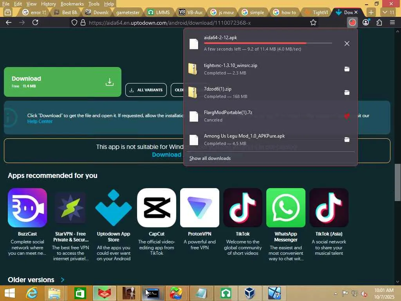Open the StarVPN app icon

(x=70, y=208)
